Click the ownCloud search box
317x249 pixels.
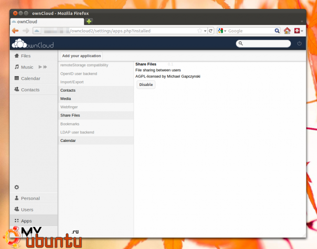(x=263, y=43)
